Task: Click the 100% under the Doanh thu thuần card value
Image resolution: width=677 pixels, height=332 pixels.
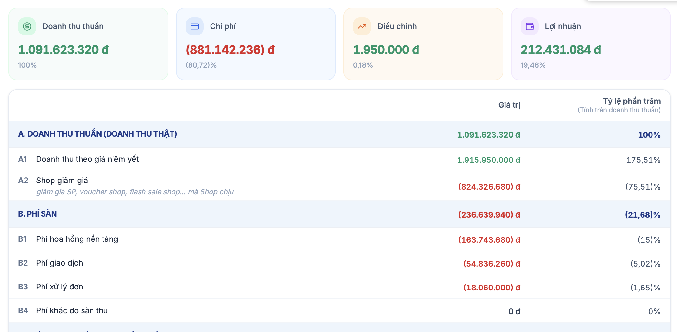Action: pos(27,65)
